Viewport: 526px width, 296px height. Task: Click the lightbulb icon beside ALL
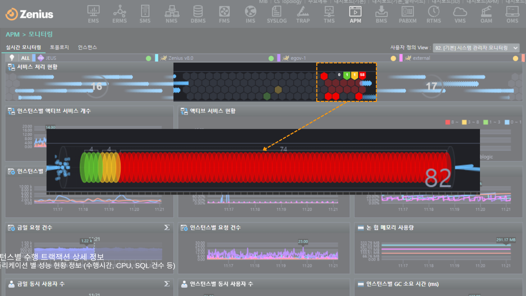coord(12,58)
